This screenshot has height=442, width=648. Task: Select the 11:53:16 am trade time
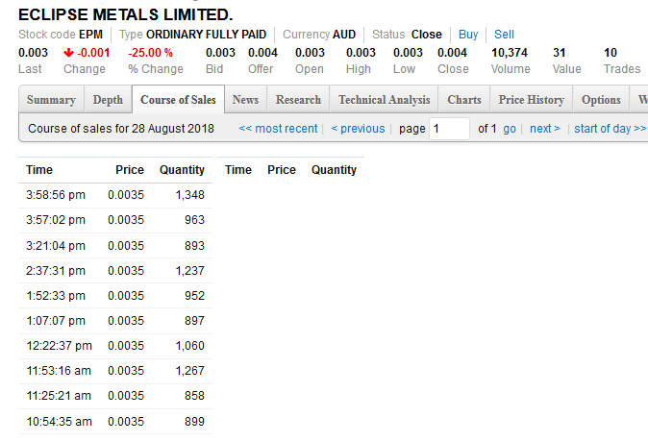pos(59,371)
